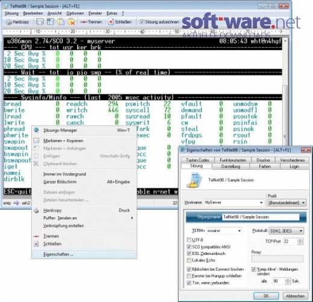Expand Puffer: Senden an submenu
Screen dimensions: 313x302
point(84,218)
